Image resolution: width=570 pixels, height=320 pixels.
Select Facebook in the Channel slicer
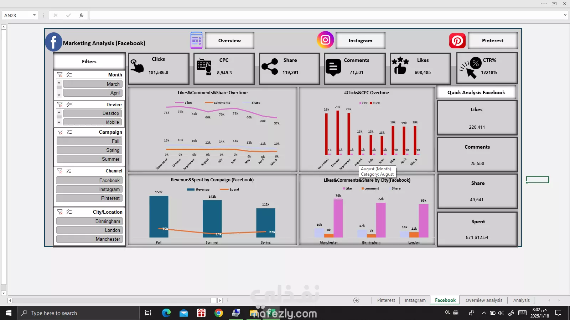[x=89, y=180]
